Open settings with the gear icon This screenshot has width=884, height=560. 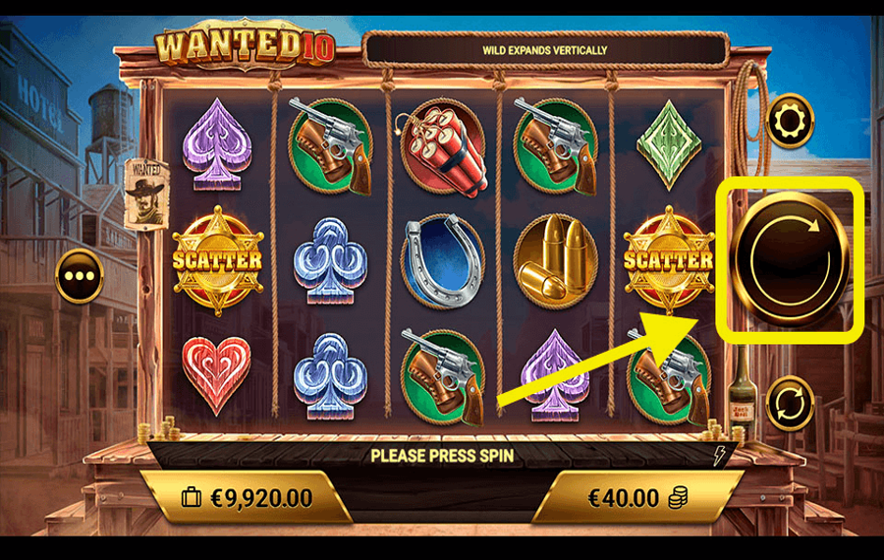790,121
